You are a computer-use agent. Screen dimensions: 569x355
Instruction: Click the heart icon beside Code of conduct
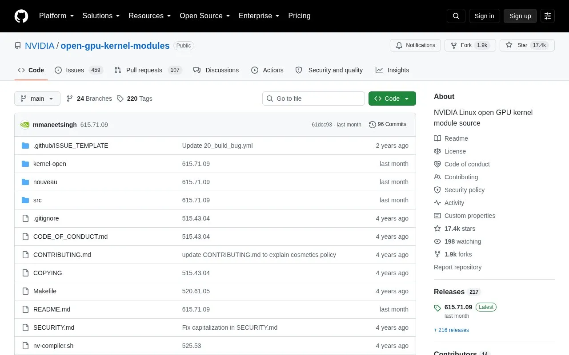[x=437, y=164]
